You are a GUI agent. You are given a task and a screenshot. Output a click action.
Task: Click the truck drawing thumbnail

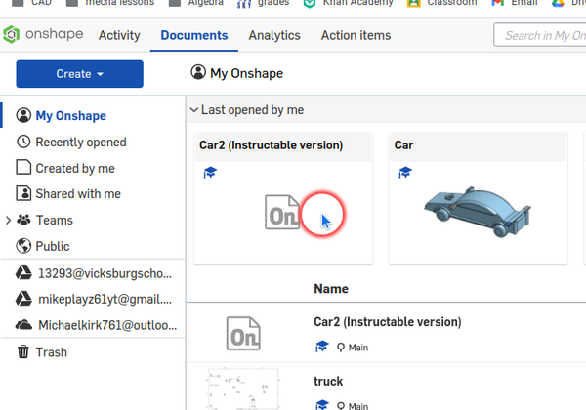click(x=243, y=389)
